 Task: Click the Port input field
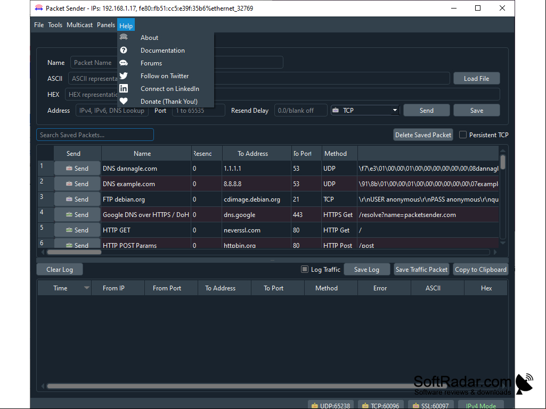(199, 110)
